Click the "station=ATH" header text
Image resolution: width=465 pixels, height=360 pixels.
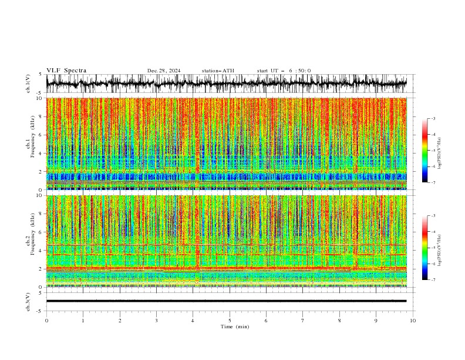pyautogui.click(x=218, y=71)
